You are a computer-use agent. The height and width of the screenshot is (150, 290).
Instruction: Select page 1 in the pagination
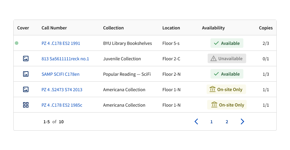[212, 122]
